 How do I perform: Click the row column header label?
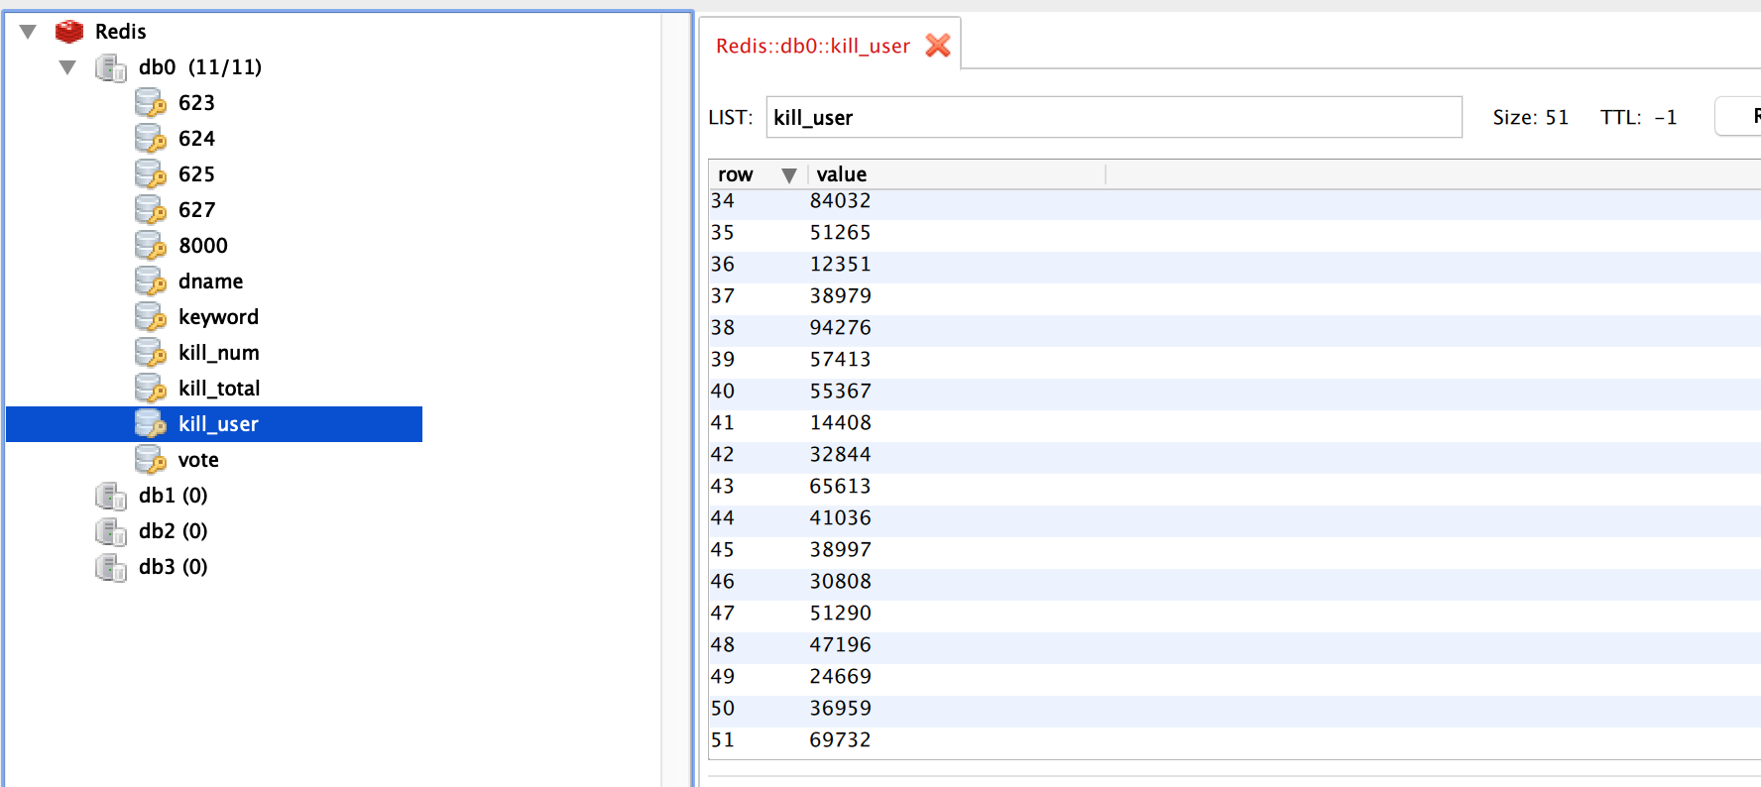(736, 174)
